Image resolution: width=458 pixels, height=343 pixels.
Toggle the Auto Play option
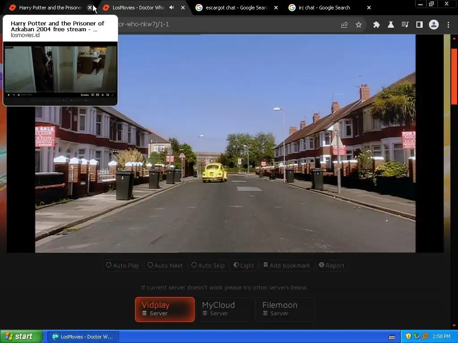123,265
